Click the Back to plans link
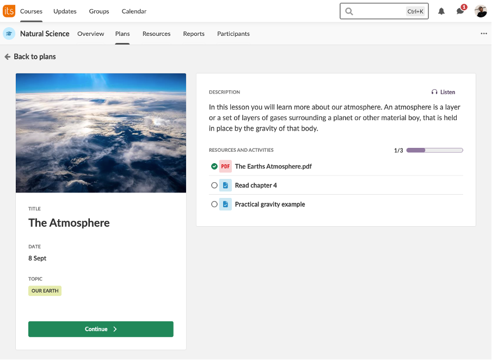The width and height of the screenshot is (492, 360). point(30,57)
